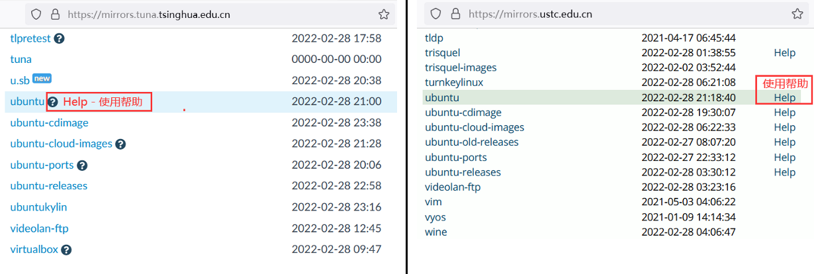Bookmark the USTC mirror page with star
The height and width of the screenshot is (274, 814).
[x=797, y=14]
